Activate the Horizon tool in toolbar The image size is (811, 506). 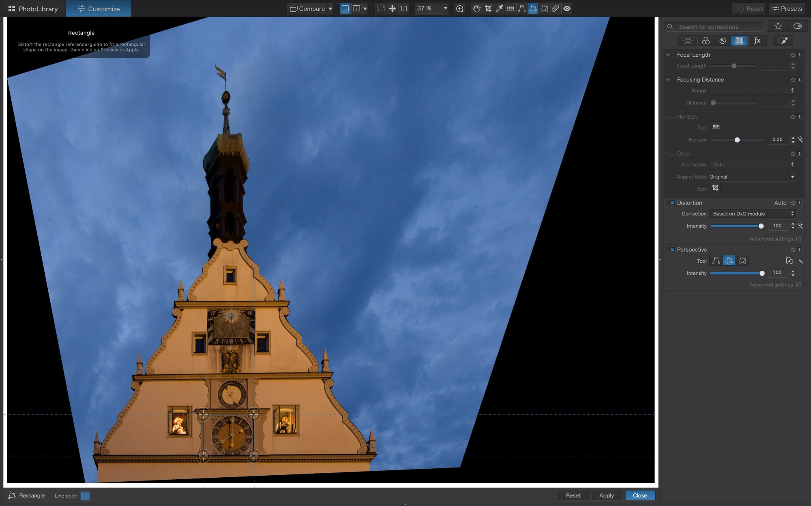tap(511, 9)
